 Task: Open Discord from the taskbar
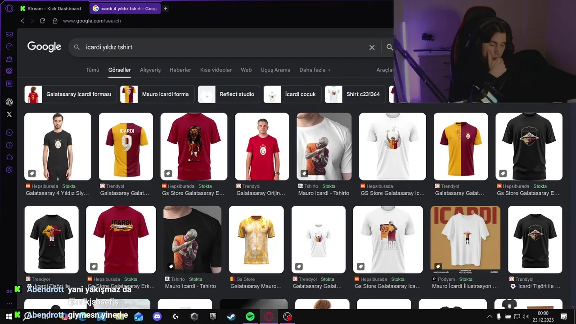pos(157,317)
